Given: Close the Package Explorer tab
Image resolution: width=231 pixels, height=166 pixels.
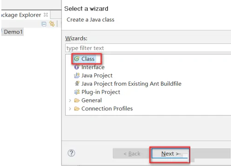Looking at the screenshot, I should 46,15.
